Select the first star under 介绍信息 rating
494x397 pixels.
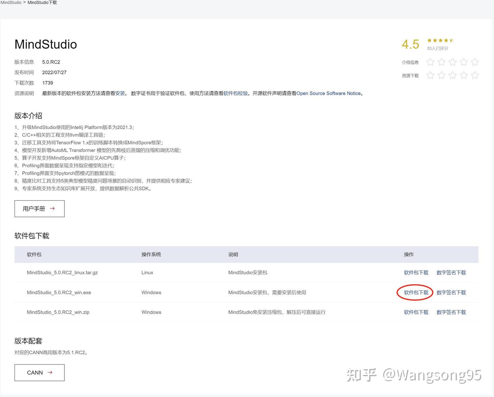pos(431,62)
